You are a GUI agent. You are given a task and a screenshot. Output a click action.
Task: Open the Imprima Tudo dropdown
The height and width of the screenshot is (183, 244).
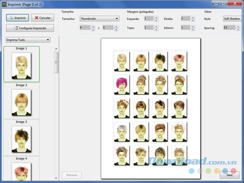(x=27, y=40)
